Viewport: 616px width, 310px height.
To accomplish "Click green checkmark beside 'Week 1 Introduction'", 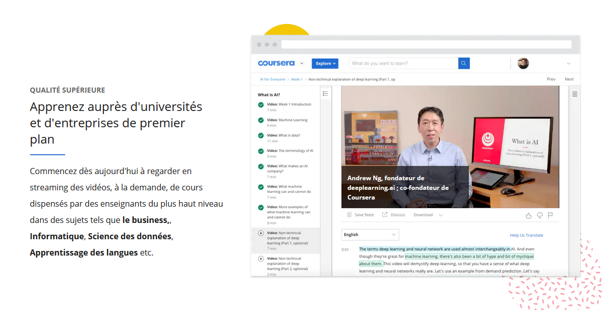I will (261, 105).
